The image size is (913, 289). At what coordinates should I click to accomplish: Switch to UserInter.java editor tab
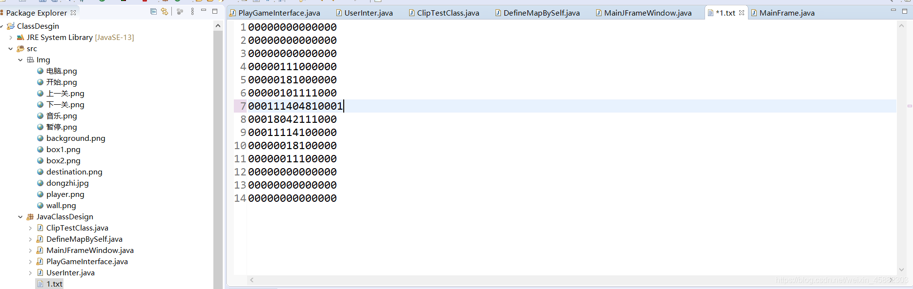(364, 13)
